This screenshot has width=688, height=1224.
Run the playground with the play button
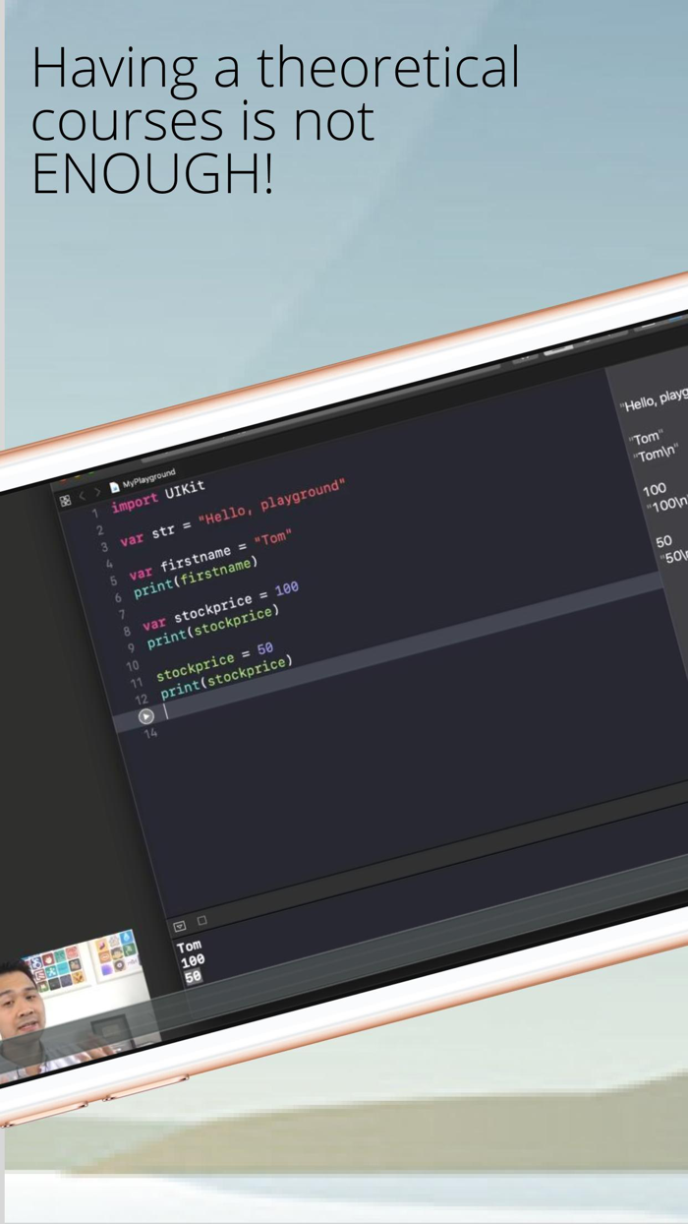[x=146, y=716]
